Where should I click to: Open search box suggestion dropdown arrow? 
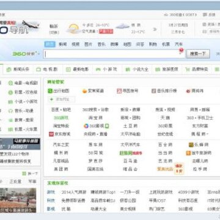pyautogui.click(x=181, y=54)
